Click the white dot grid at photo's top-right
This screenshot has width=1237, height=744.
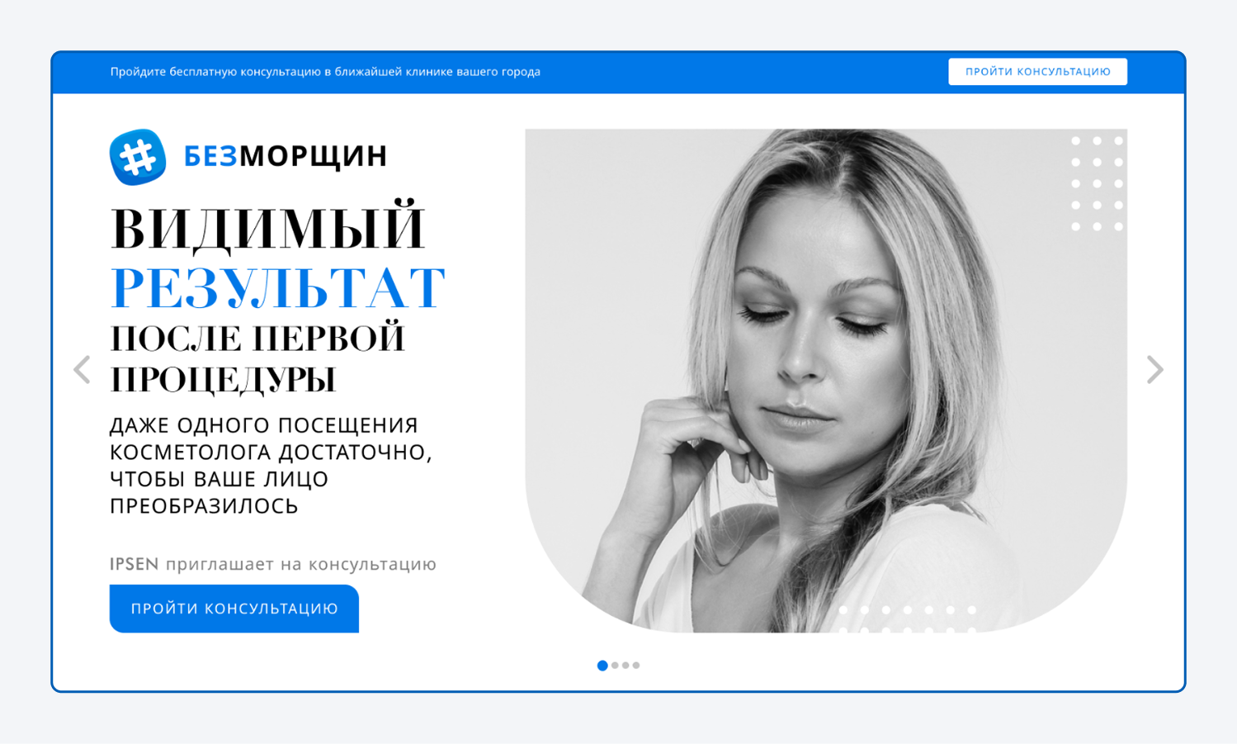[x=1097, y=183]
